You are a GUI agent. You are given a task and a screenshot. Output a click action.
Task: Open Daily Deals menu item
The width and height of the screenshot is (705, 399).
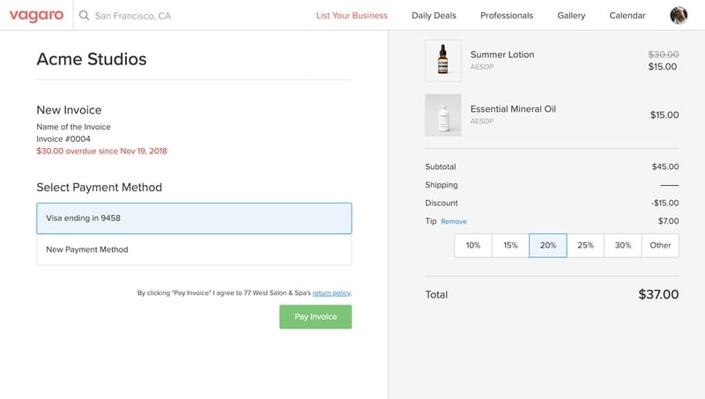point(434,16)
